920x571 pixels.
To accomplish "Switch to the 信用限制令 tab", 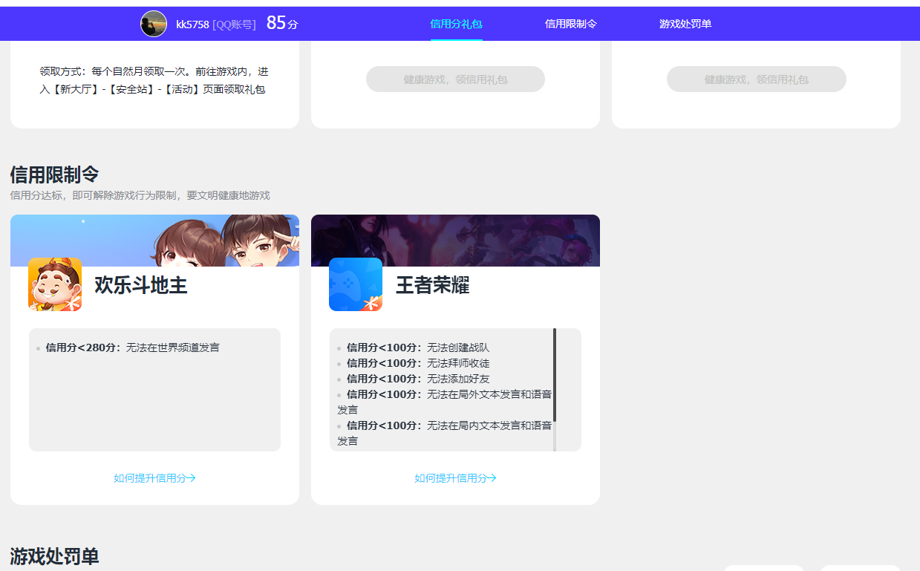I will click(x=571, y=24).
